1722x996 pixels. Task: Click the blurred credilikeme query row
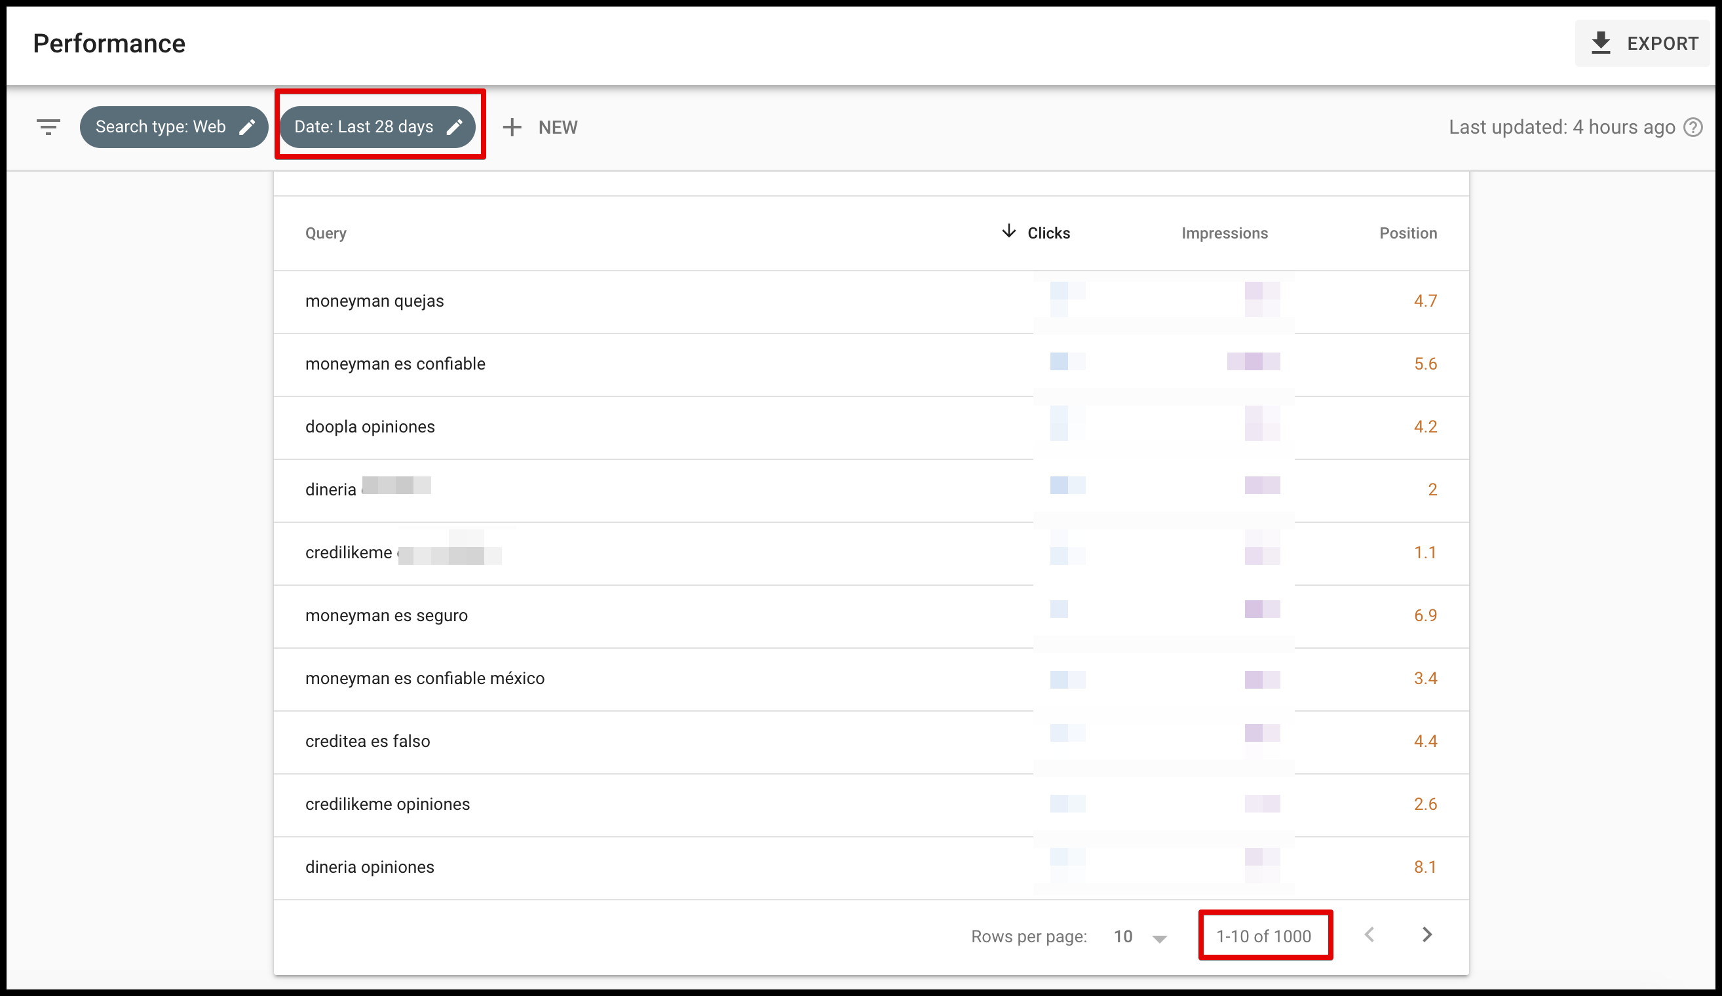pyautogui.click(x=871, y=553)
